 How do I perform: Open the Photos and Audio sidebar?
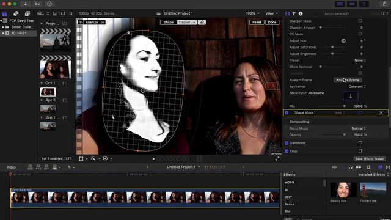click(x=16, y=13)
